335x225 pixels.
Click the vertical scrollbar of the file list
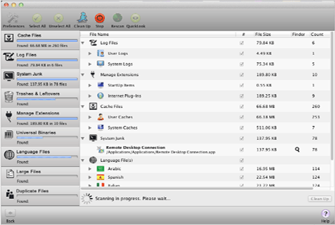pyautogui.click(x=332, y=96)
